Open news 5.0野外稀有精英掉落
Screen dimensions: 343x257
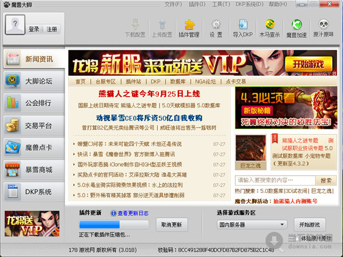(x=131, y=195)
